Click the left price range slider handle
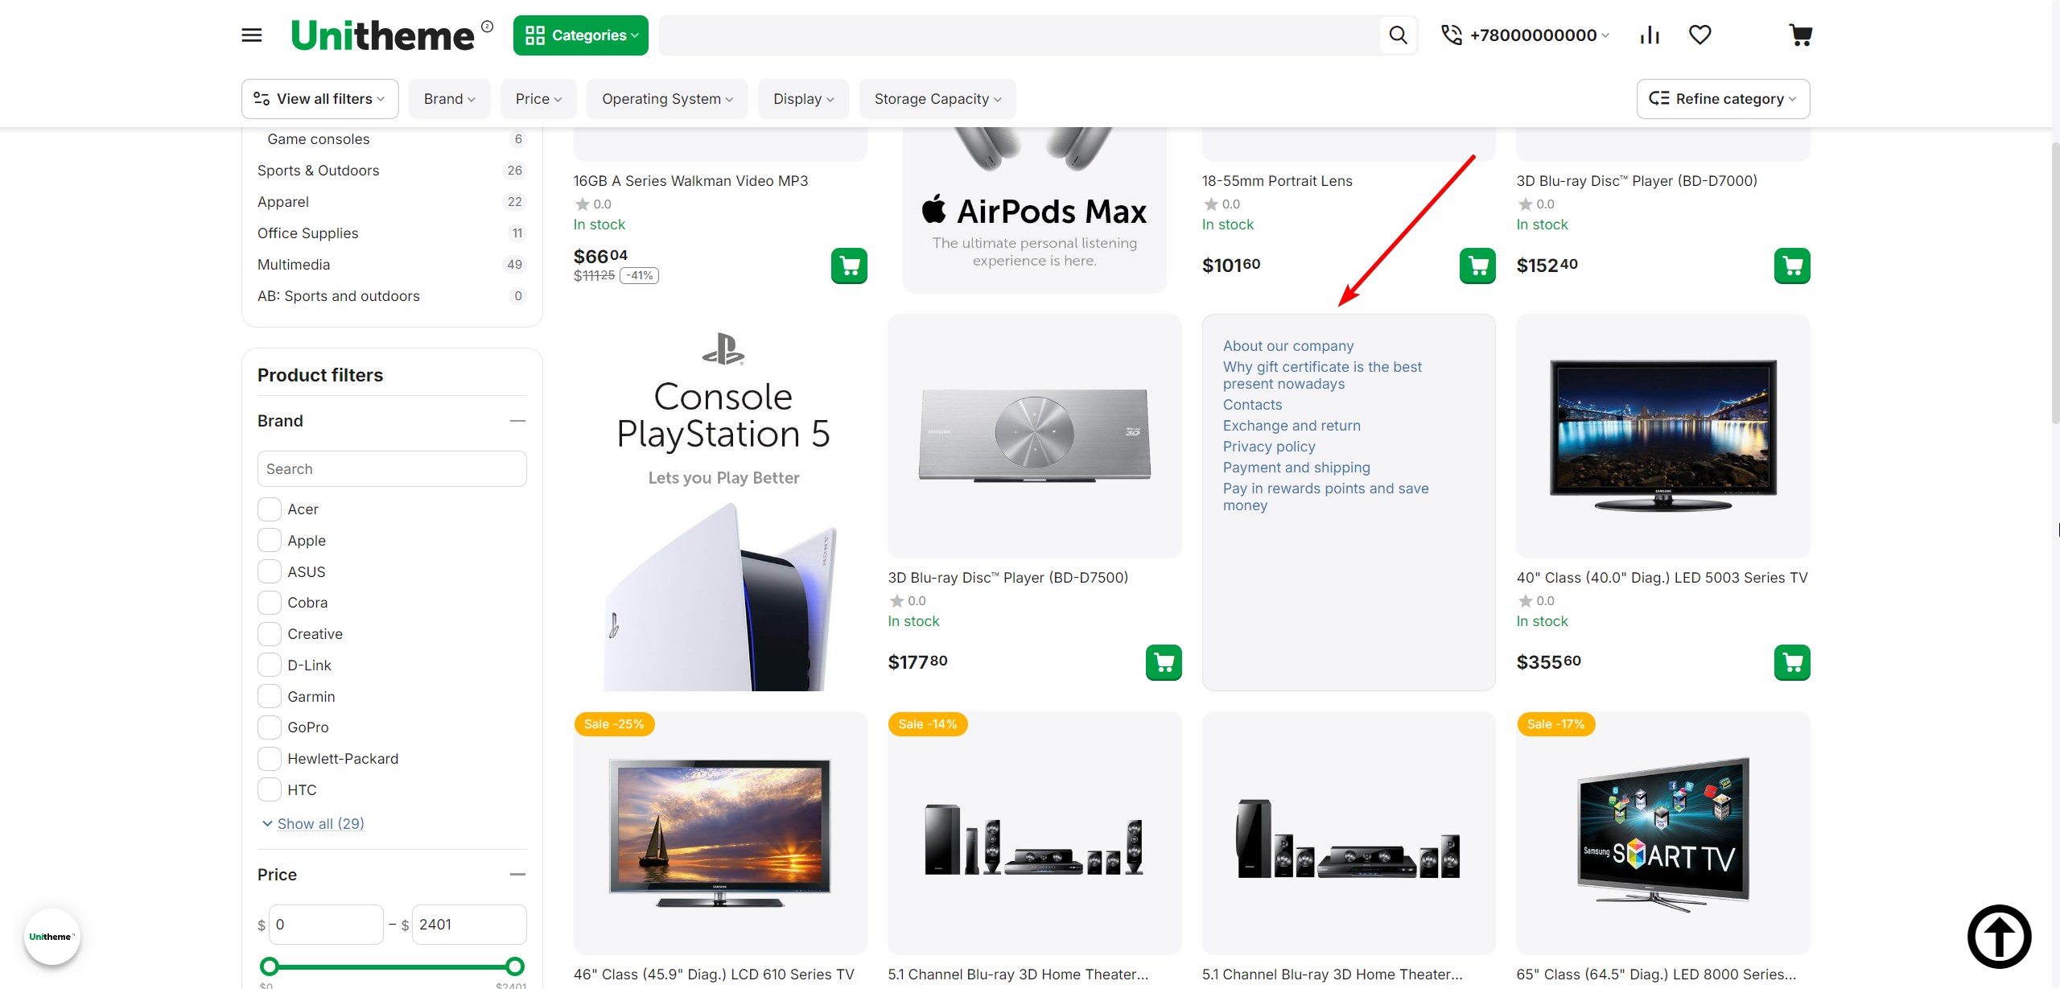This screenshot has width=2060, height=989. click(270, 966)
